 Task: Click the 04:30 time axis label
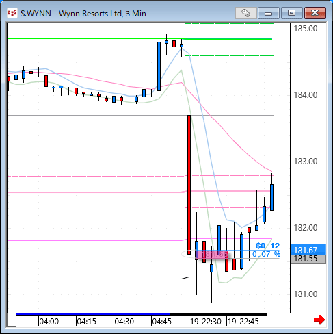click(x=124, y=322)
